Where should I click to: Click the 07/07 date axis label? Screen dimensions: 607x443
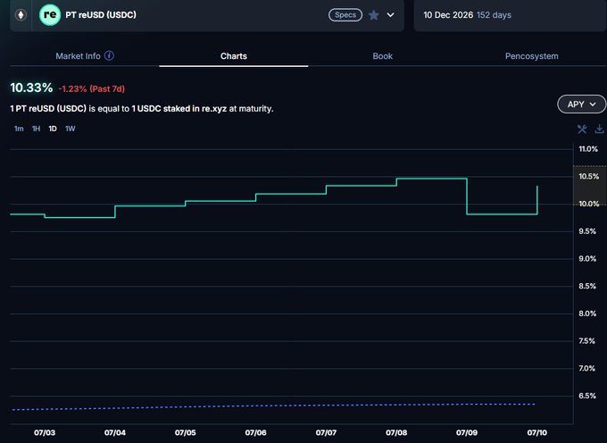(326, 432)
